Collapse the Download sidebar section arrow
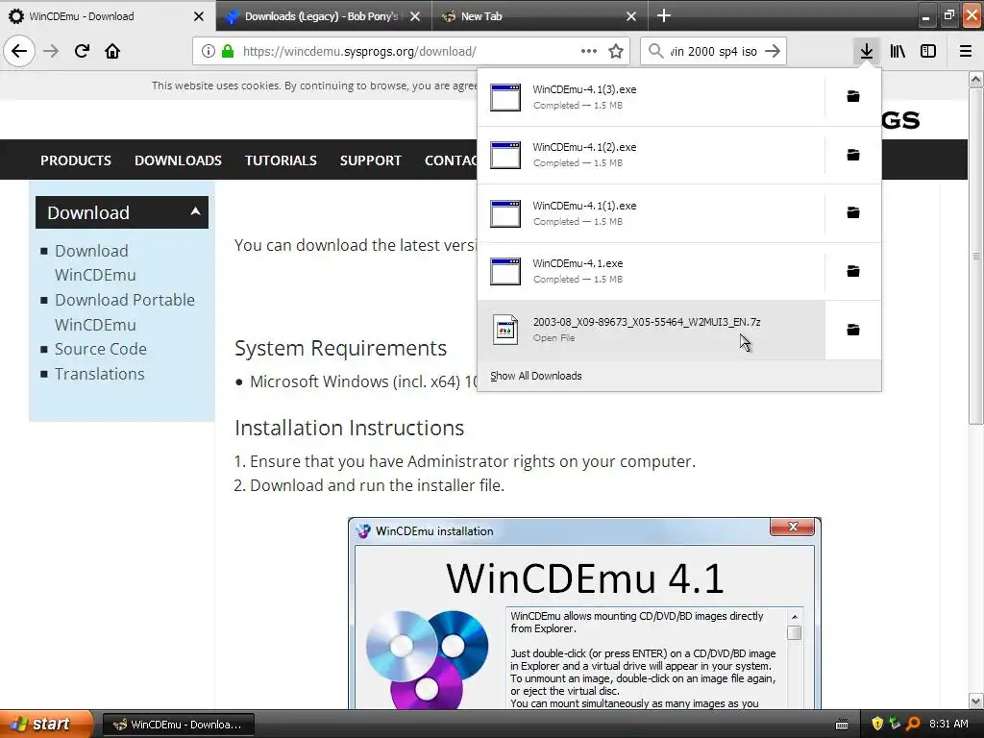The width and height of the screenshot is (984, 738). [x=195, y=211]
